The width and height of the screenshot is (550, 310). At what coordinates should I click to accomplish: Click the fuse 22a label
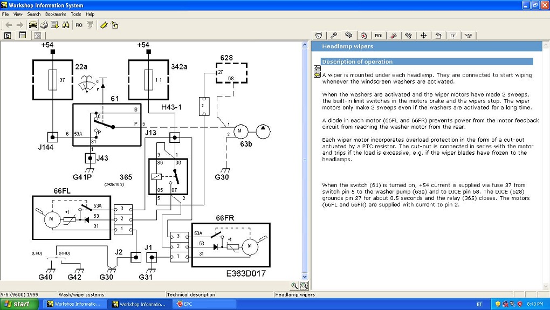tap(81, 67)
